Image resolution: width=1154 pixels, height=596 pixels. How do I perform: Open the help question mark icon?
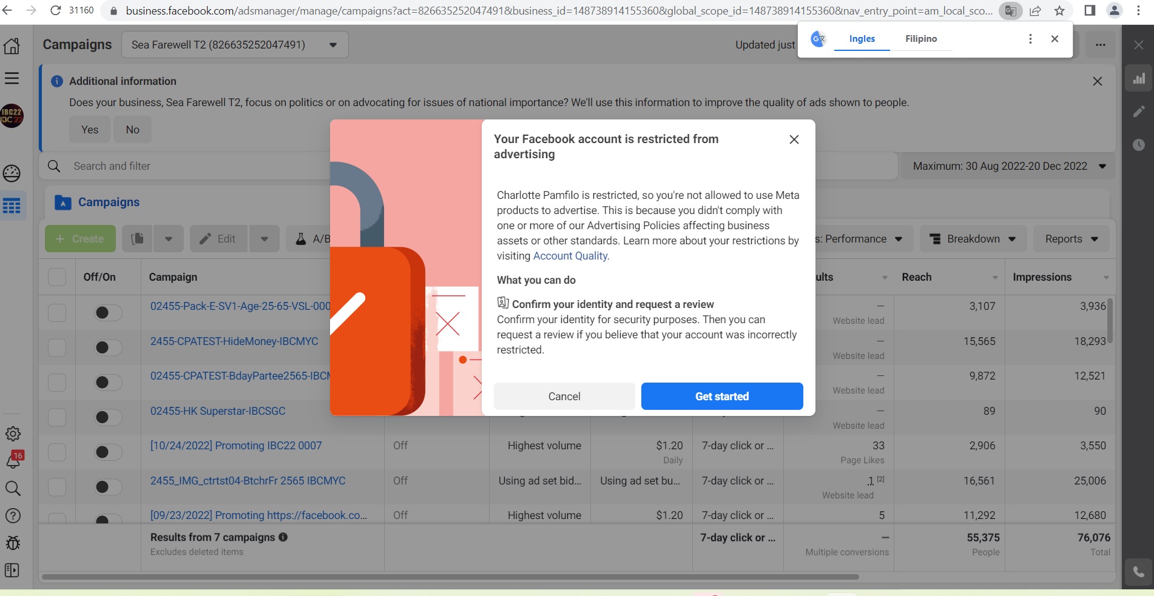(13, 515)
